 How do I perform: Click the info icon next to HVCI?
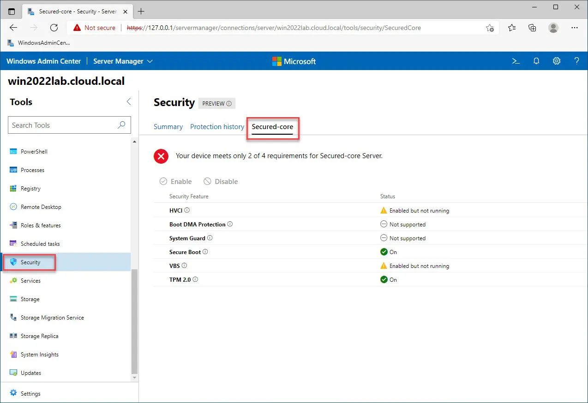pyautogui.click(x=187, y=210)
